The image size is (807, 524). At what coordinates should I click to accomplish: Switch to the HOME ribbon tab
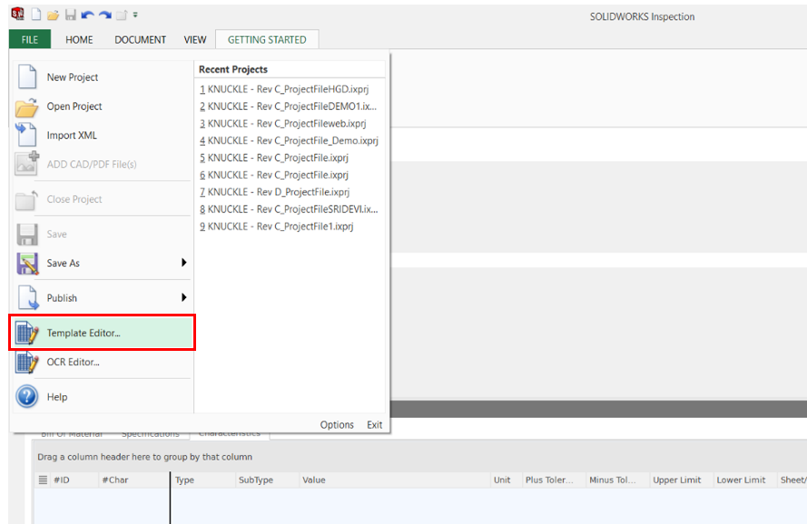pos(79,40)
